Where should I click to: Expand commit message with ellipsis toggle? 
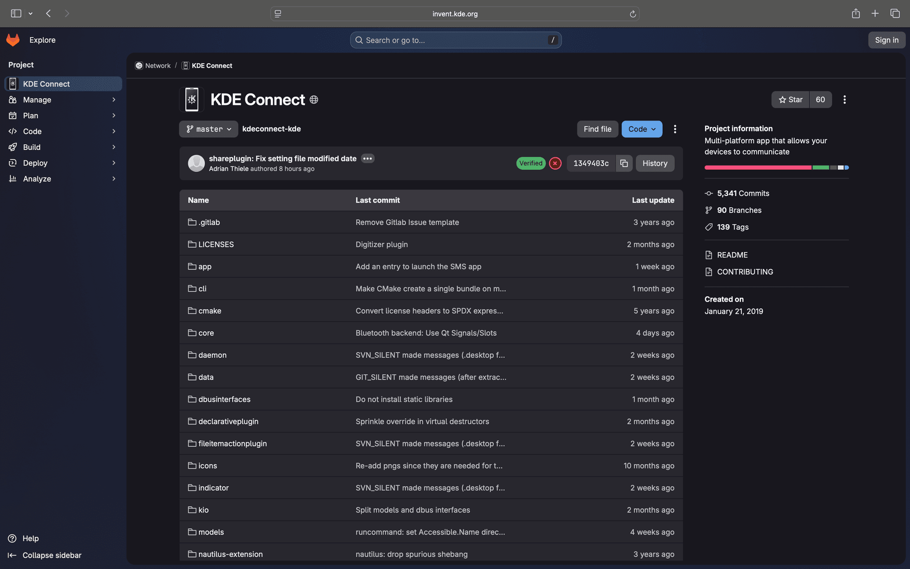point(367,158)
